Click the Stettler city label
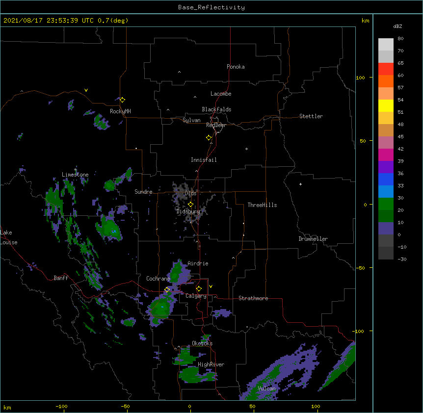The width and height of the screenshot is (423, 413). [311, 116]
